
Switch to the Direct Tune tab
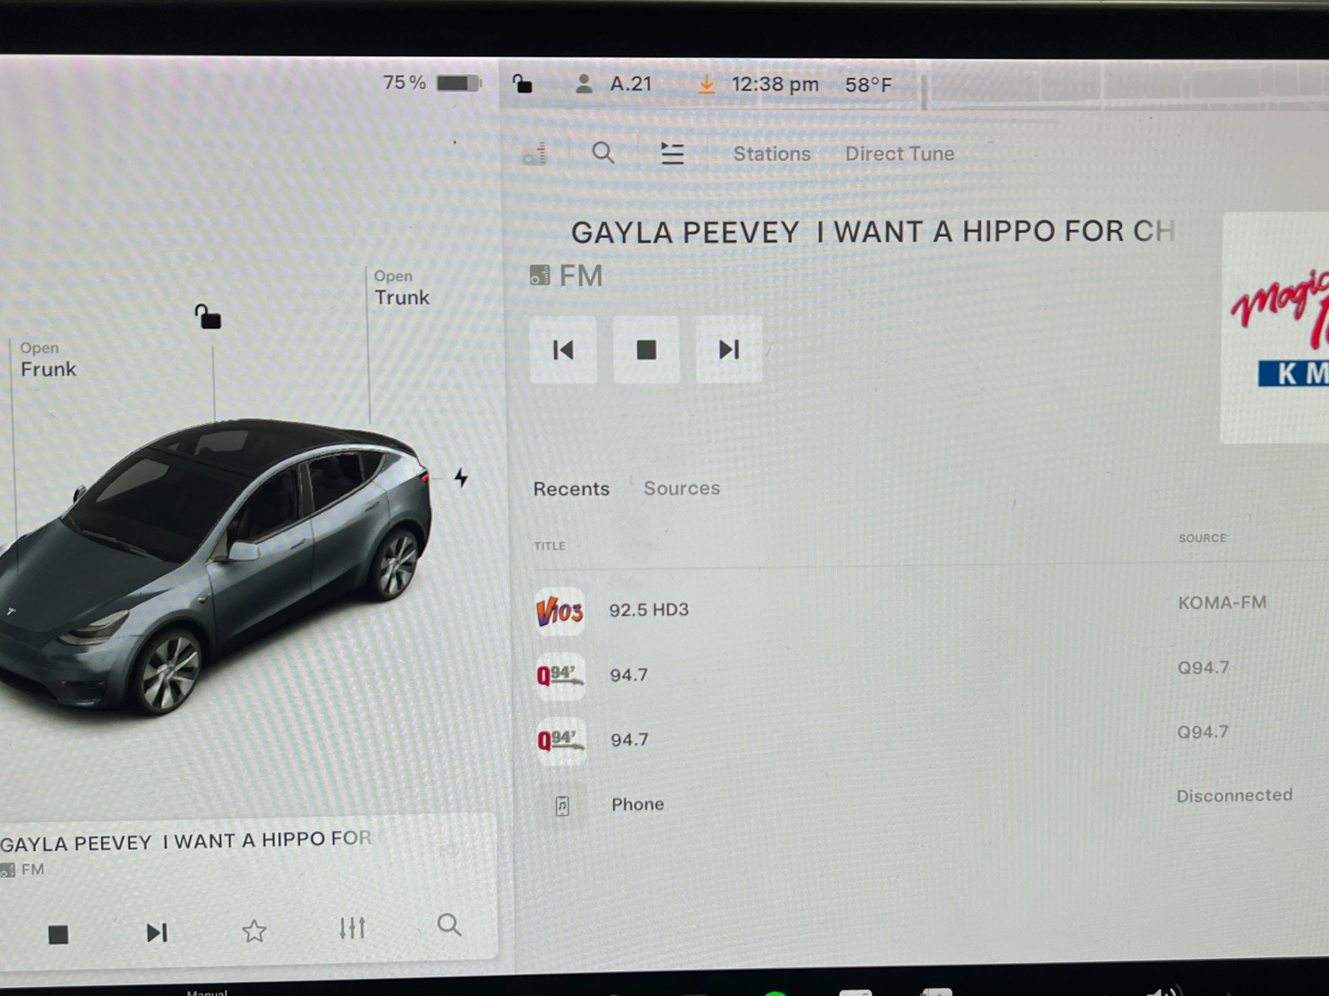pyautogui.click(x=899, y=154)
